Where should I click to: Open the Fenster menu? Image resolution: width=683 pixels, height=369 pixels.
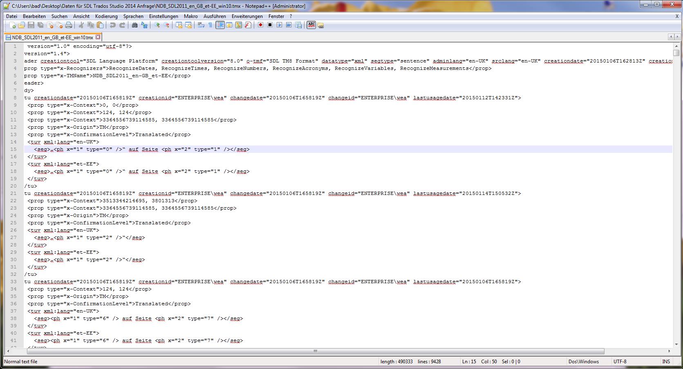pos(276,16)
